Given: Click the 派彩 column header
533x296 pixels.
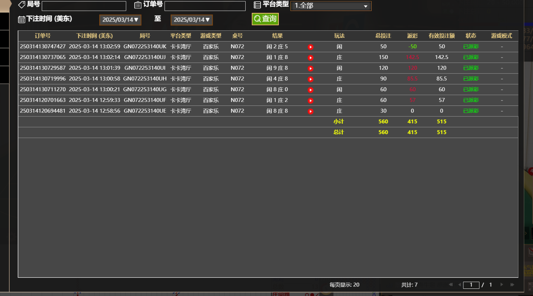Looking at the screenshot, I should 412,36.
